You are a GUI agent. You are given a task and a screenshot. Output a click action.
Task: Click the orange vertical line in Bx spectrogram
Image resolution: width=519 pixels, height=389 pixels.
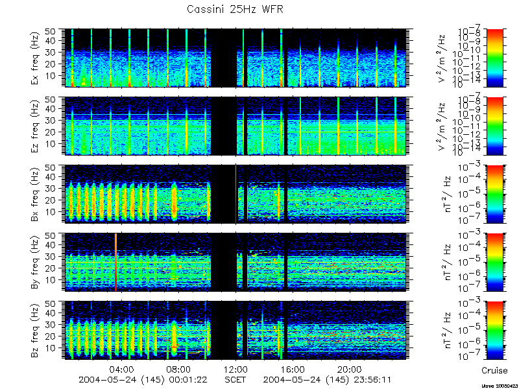(x=235, y=194)
